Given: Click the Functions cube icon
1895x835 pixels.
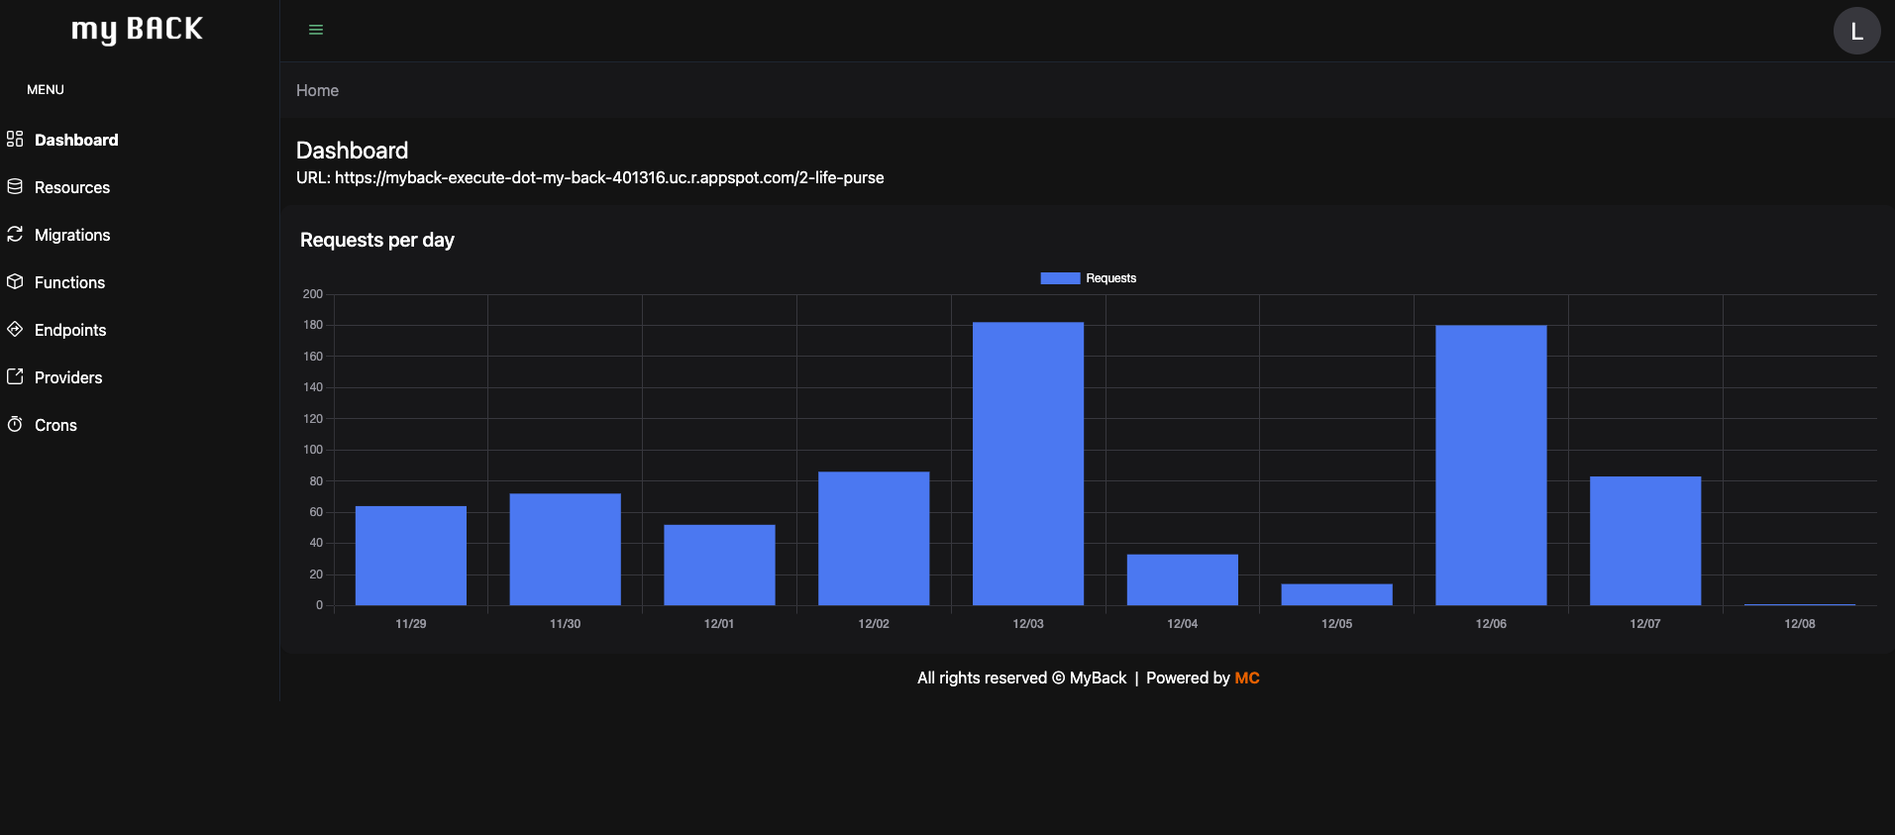Looking at the screenshot, I should tap(15, 281).
